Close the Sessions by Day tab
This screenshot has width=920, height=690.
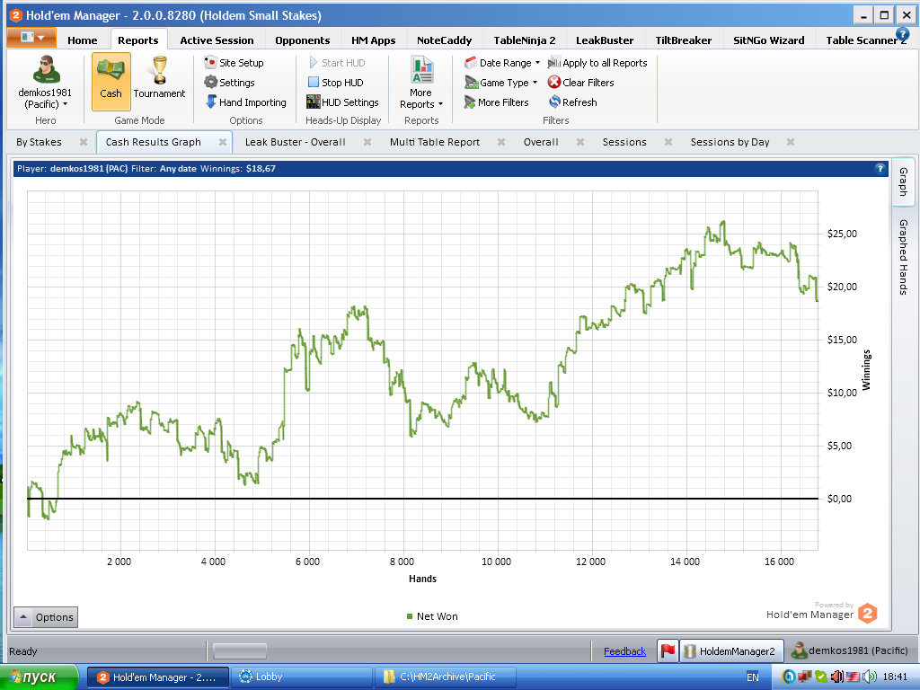coord(791,142)
